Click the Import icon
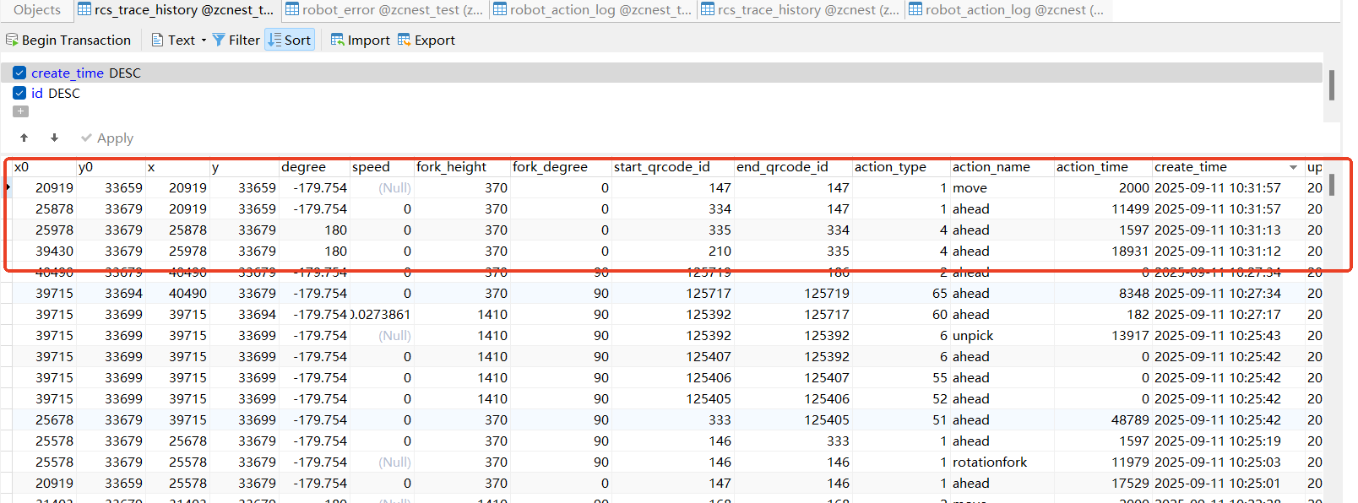Viewport: 1358px width, 503px height. pyautogui.click(x=338, y=40)
